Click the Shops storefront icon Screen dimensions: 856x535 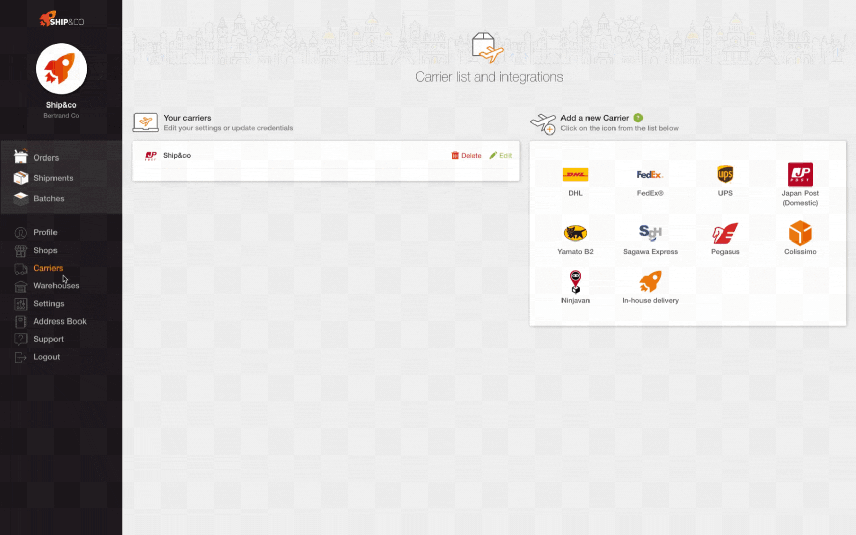[x=21, y=251]
